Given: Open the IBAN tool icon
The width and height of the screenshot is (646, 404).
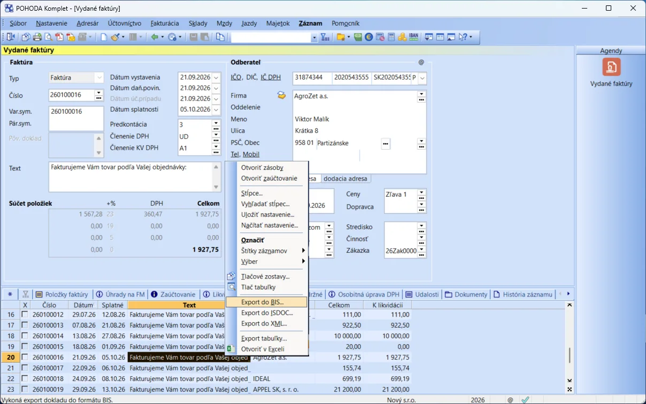Looking at the screenshot, I should coord(413,37).
